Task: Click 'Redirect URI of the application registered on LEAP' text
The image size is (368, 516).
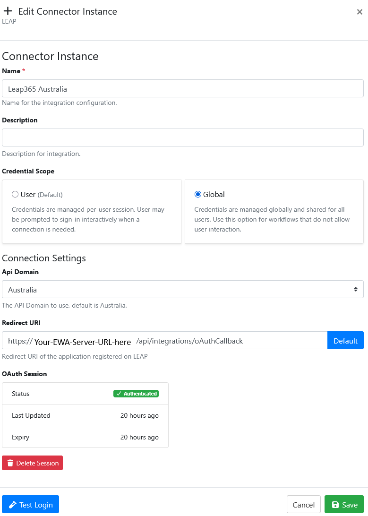Action: coord(75,356)
